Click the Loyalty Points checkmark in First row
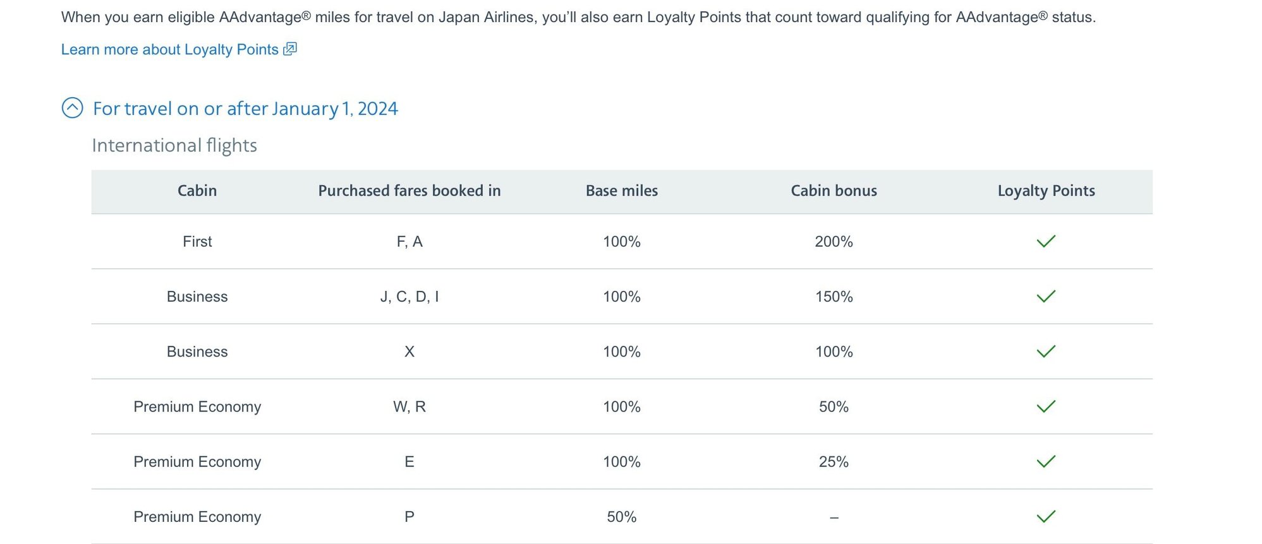 tap(1046, 241)
